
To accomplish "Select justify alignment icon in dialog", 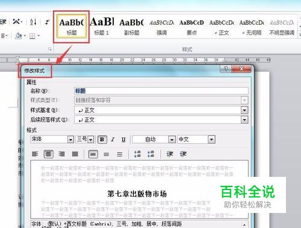I will click(x=75, y=154).
